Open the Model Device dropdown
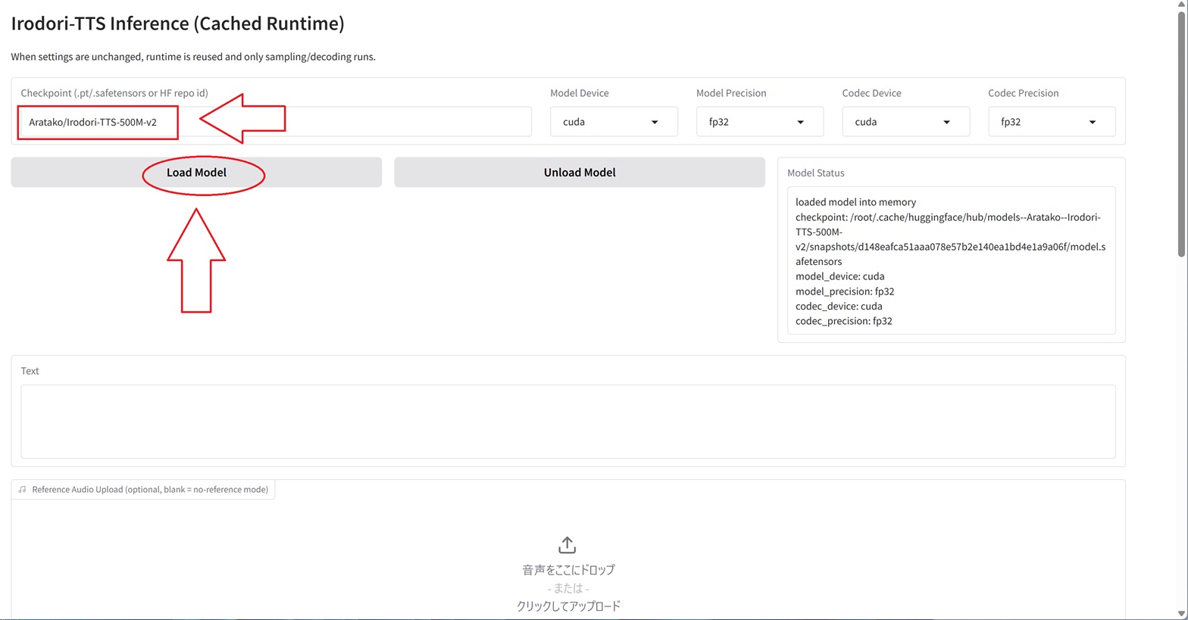The image size is (1188, 620). pos(613,122)
